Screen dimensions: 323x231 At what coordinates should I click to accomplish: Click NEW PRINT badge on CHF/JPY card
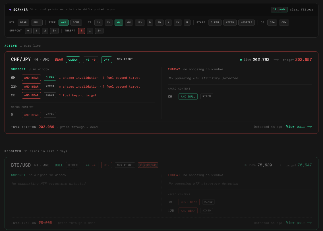coord(125,59)
